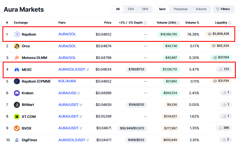Image resolution: width=236 pixels, height=151 pixels.
Task: Open the DigiFinex exchange name link
Action: [x=29, y=140]
